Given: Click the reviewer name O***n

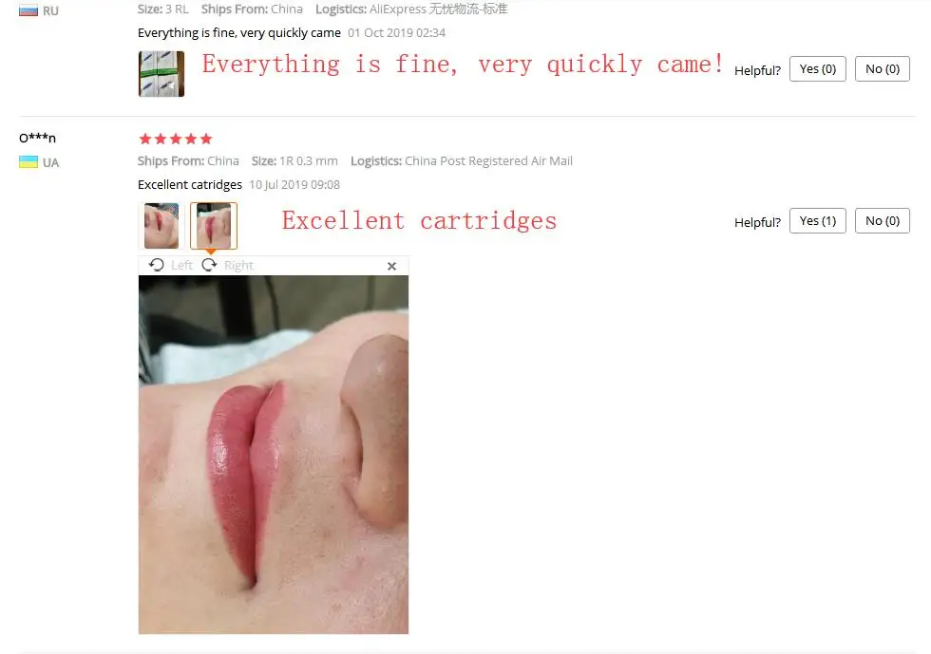Looking at the screenshot, I should 37,138.
